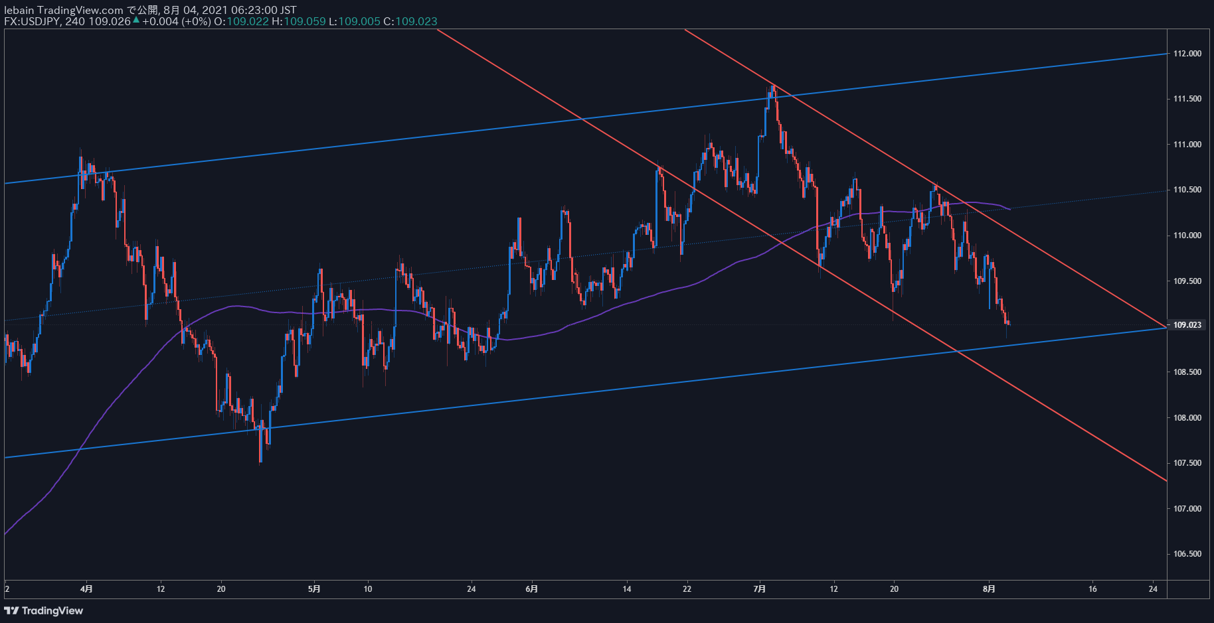
Task: Click the green up-arrow change indicator
Action: [136, 21]
